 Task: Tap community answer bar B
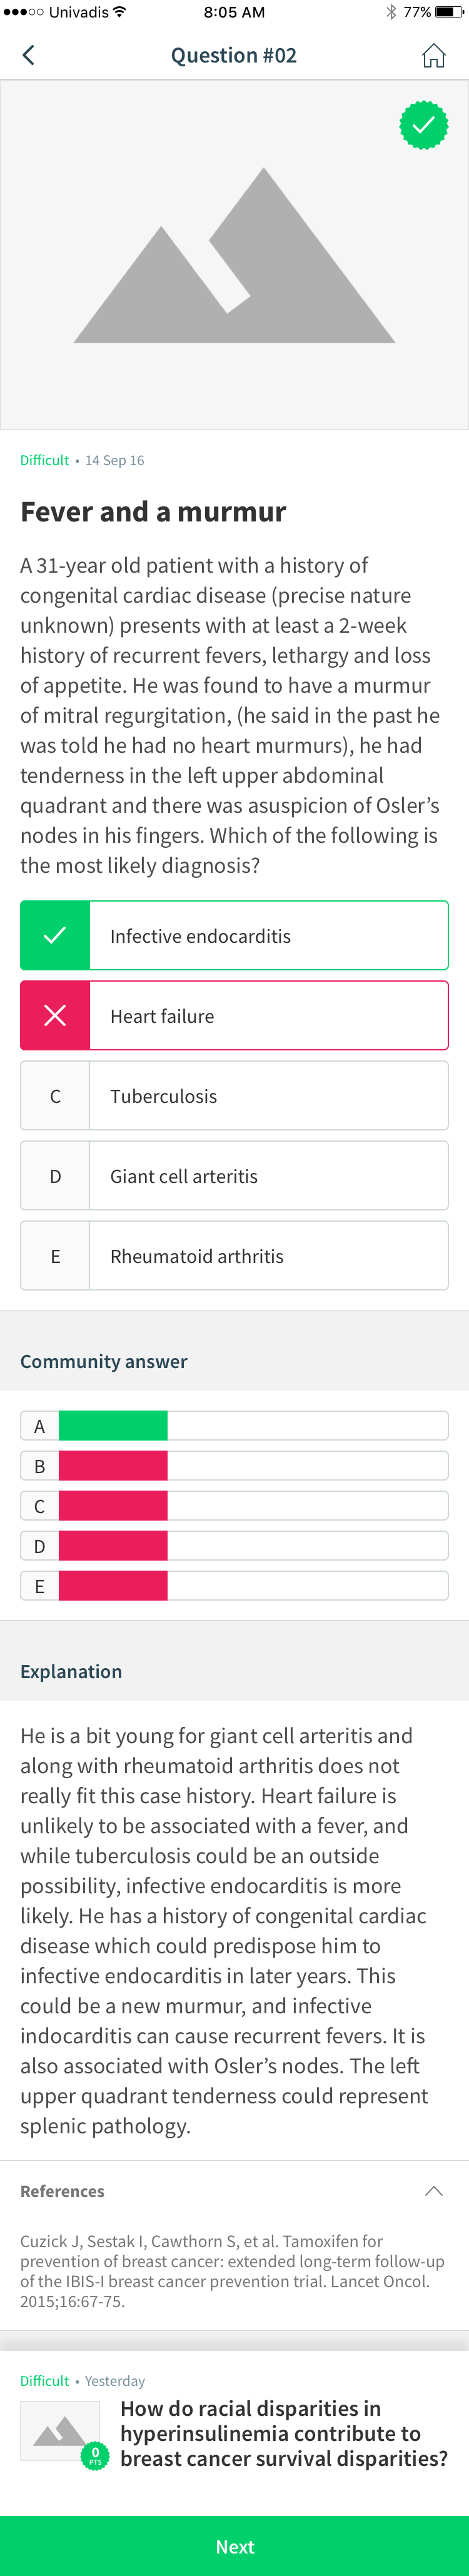[x=234, y=1465]
